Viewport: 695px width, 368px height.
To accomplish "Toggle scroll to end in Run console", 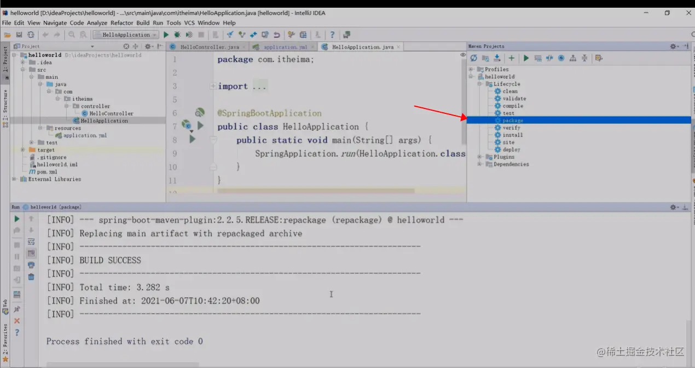I will [x=31, y=253].
